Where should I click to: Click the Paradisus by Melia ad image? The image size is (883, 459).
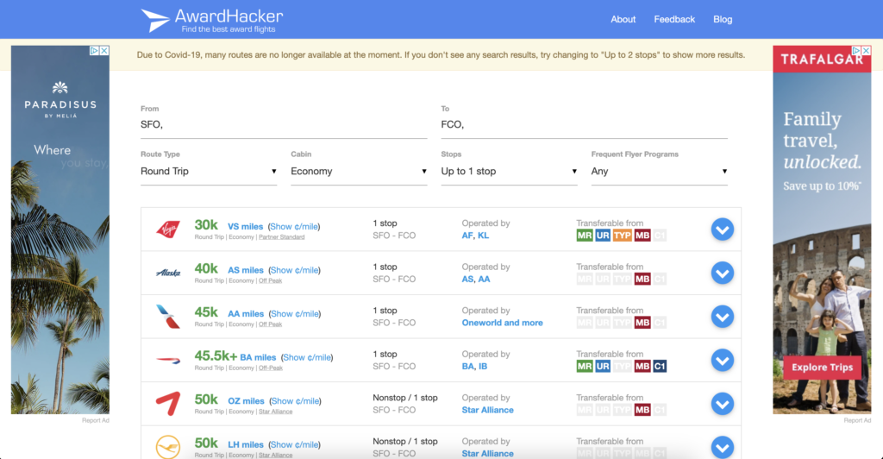pos(60,229)
